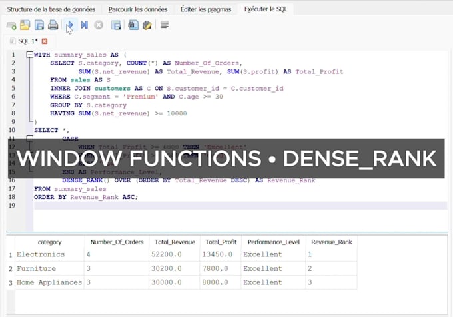Image resolution: width=453 pixels, height=317 pixels.
Task: Select Home Appliances Revenue_Rank cell 3
Action: coord(331,282)
